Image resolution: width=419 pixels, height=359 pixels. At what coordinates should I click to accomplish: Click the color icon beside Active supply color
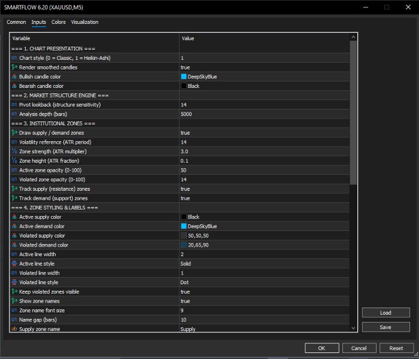pyautogui.click(x=14, y=217)
